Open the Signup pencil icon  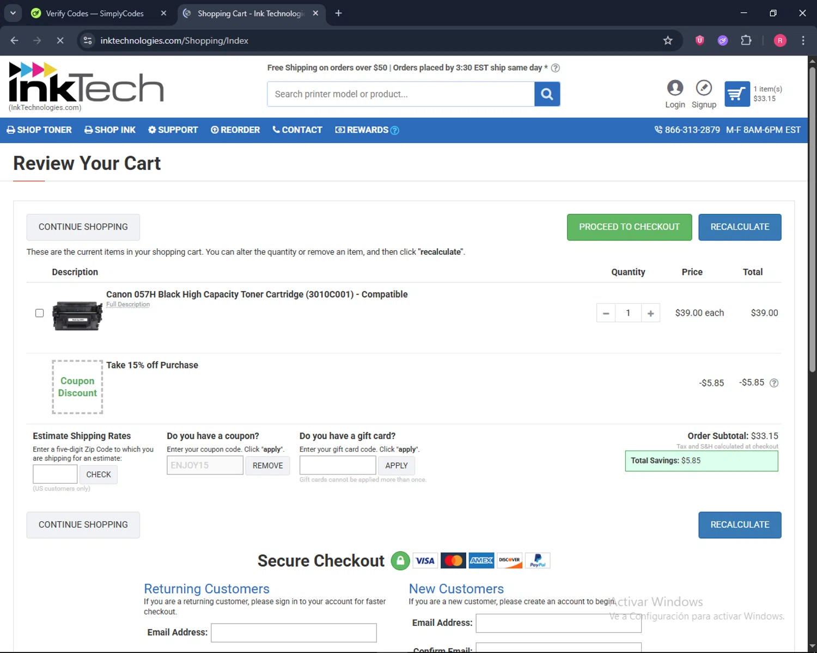(x=704, y=88)
